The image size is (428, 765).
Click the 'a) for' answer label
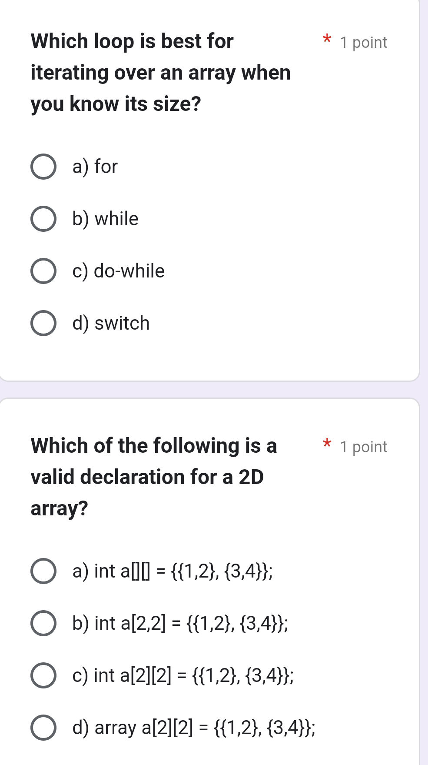tap(95, 167)
